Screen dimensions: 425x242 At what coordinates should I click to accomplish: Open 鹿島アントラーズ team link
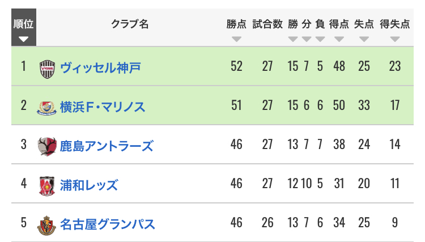(x=107, y=146)
